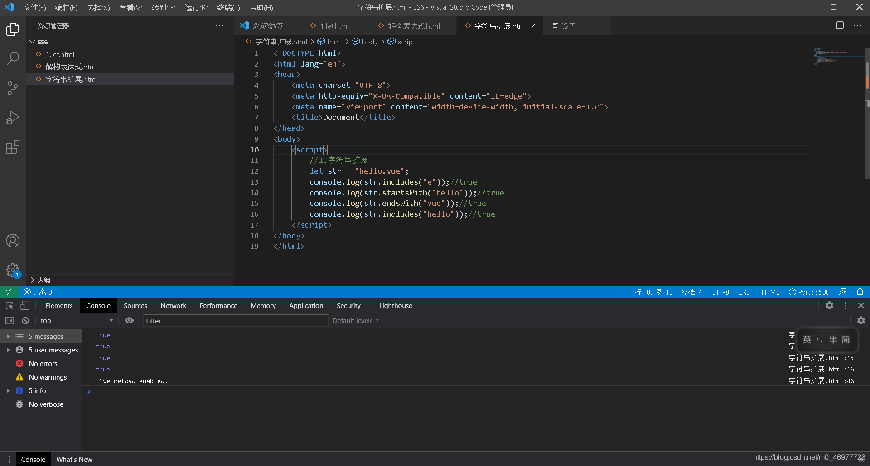Follow the 字符串扩展.html:15 source link
This screenshot has width=870, height=466.
[x=821, y=358]
